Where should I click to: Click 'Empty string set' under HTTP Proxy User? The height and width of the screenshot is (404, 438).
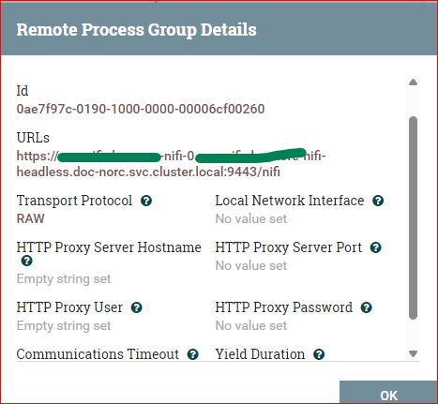coord(64,325)
